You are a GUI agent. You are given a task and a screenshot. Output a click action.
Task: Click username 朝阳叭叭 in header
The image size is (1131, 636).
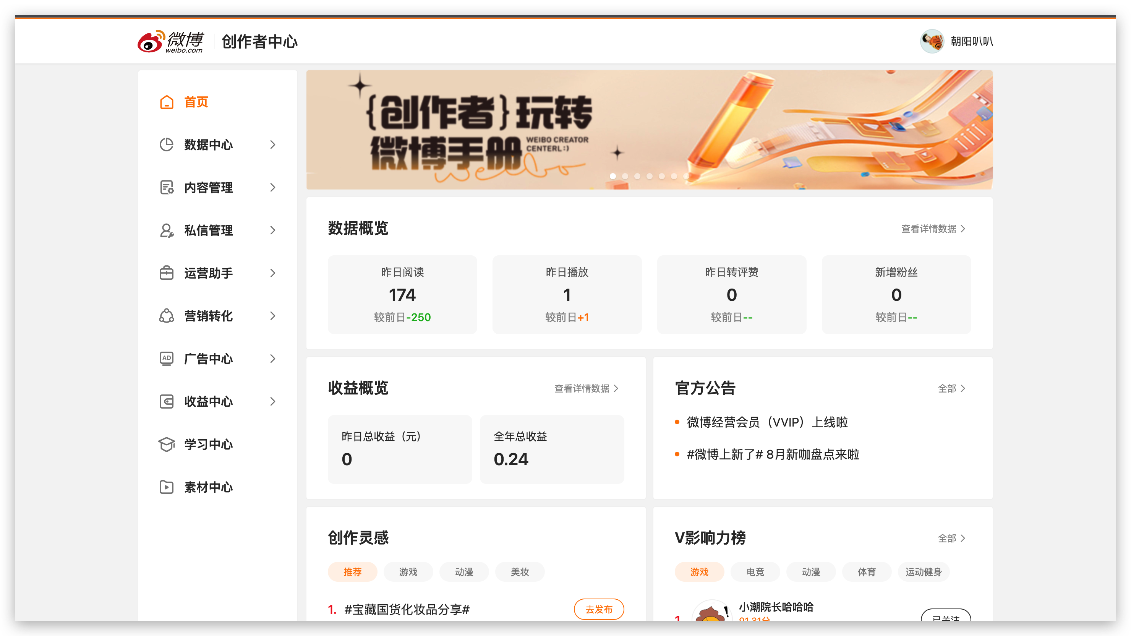click(972, 41)
